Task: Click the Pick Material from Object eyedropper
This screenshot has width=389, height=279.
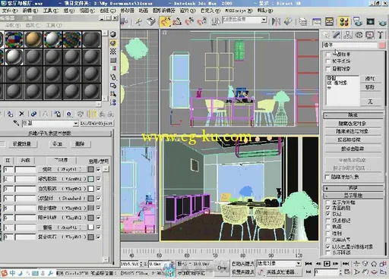Action: tap(16, 124)
